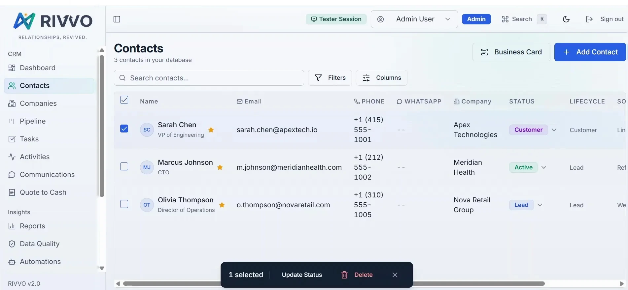Uncheck Sarah Chen's row checkbox

[x=124, y=129]
